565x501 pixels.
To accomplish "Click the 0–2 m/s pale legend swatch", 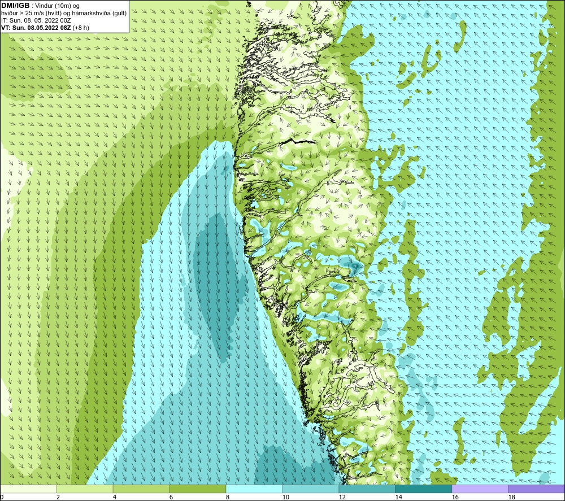I will 28,489.
